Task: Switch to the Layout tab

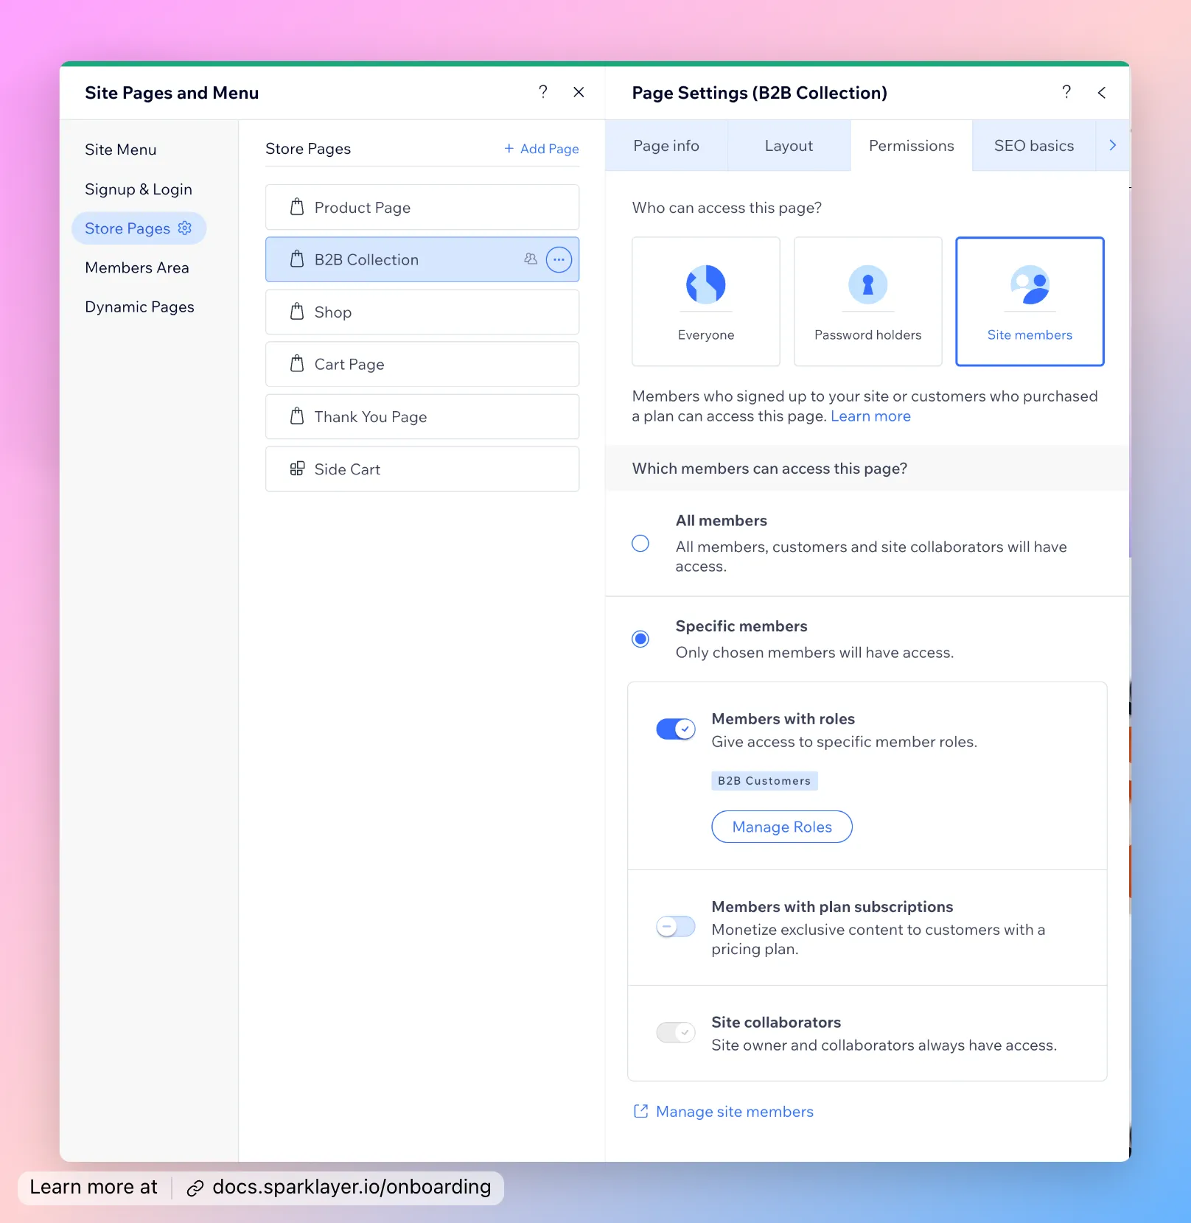Action: (x=789, y=146)
